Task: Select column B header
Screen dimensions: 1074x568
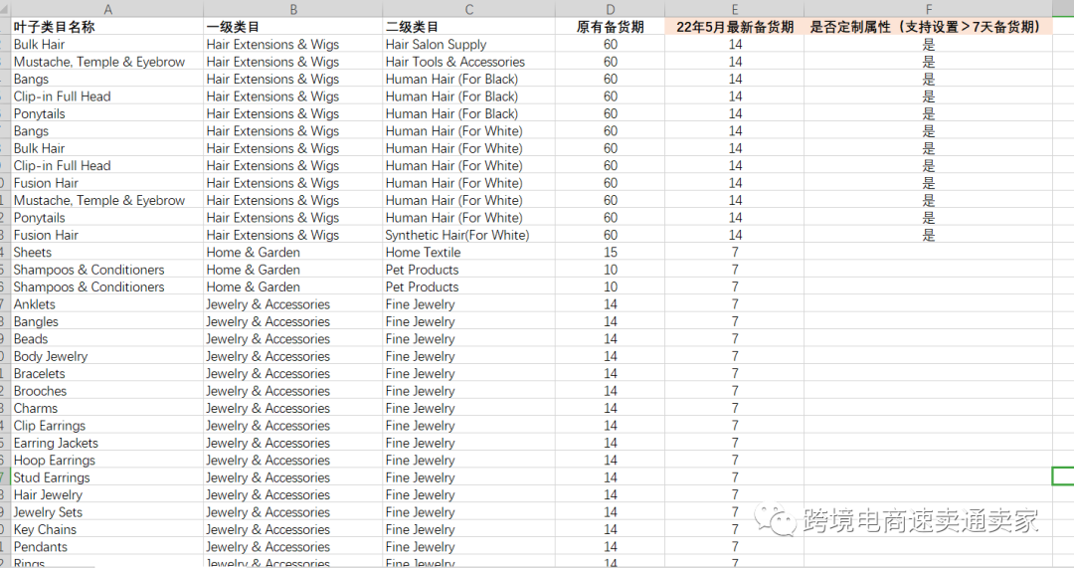Action: click(293, 9)
